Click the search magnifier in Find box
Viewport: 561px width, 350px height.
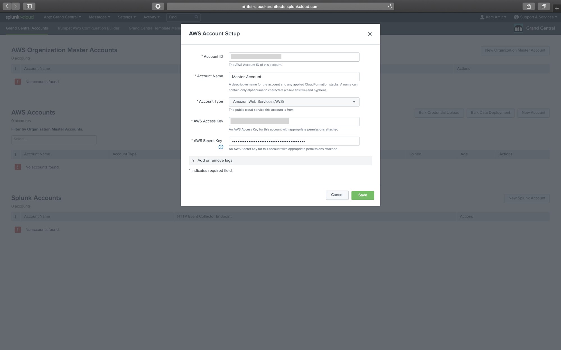tap(196, 17)
